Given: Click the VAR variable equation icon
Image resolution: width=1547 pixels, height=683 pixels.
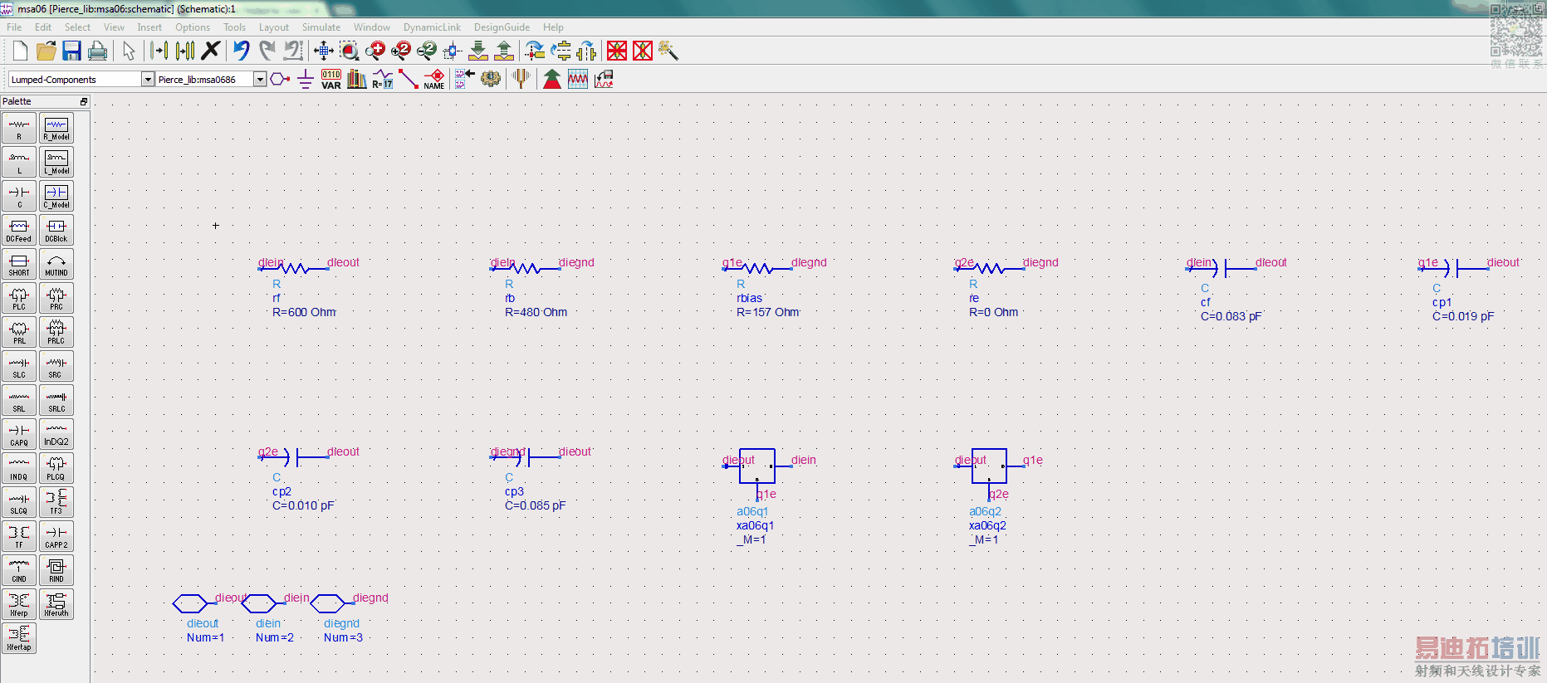Looking at the screenshot, I should point(330,79).
